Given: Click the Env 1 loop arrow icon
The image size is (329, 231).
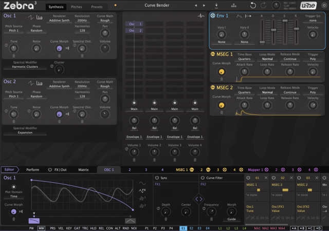Looking at the screenshot, I should (248, 16).
